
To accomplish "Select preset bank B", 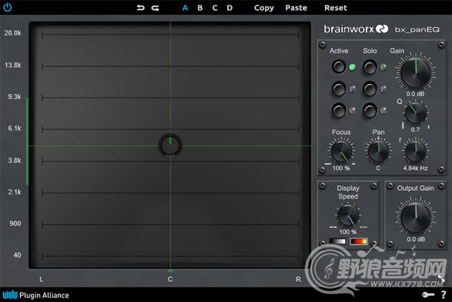I will pos(200,8).
